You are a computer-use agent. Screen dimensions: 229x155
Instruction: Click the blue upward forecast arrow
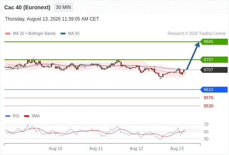pos(193,56)
